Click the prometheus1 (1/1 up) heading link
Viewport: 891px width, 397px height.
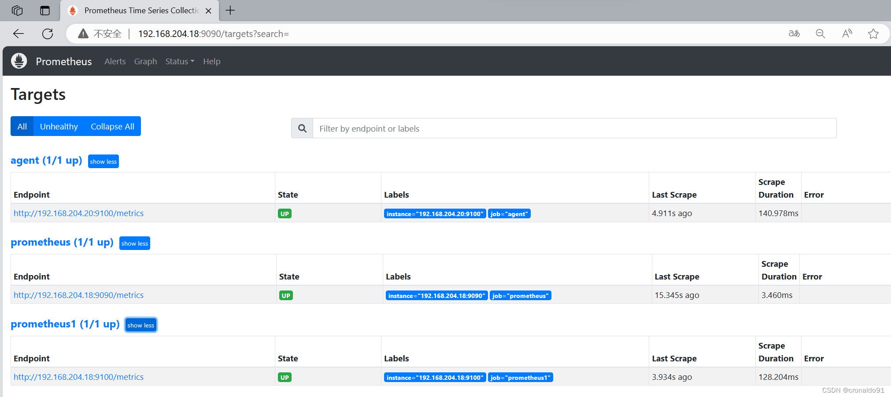tap(65, 324)
